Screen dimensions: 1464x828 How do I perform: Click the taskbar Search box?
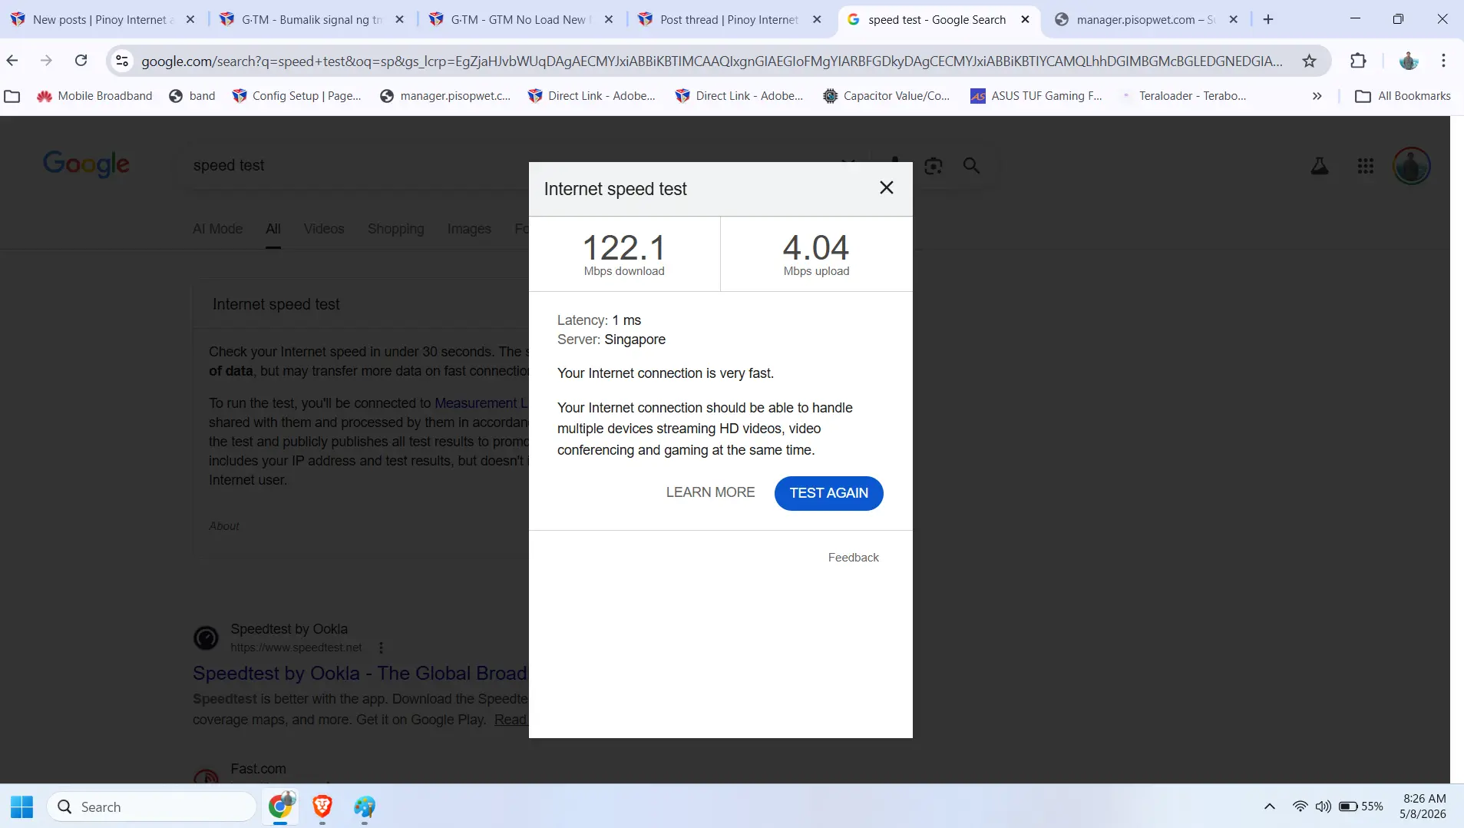152,806
